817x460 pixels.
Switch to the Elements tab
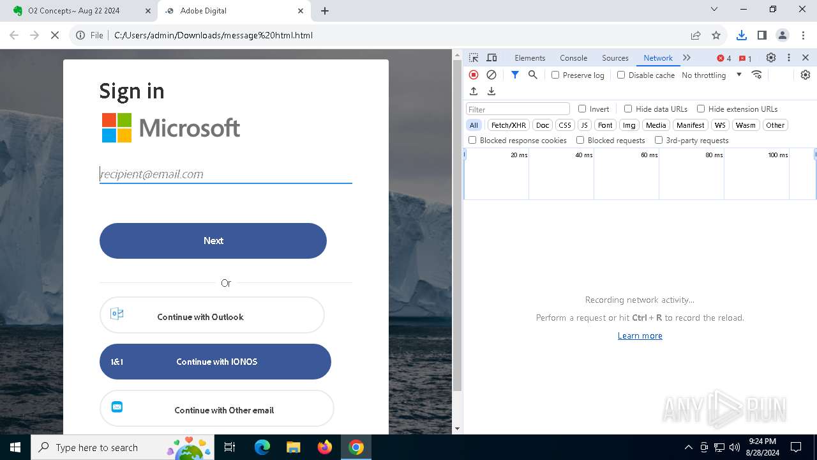530,57
